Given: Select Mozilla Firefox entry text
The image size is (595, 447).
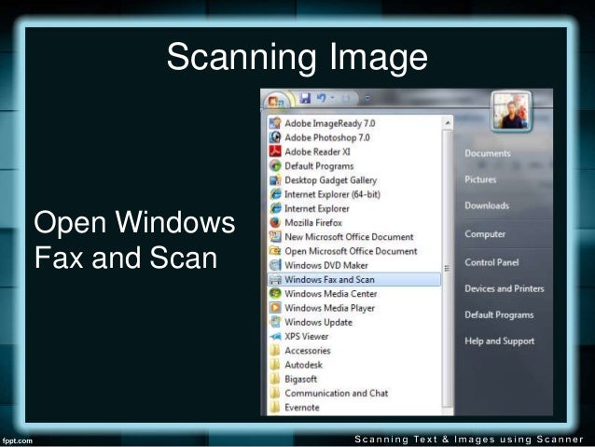Looking at the screenshot, I should (x=313, y=222).
